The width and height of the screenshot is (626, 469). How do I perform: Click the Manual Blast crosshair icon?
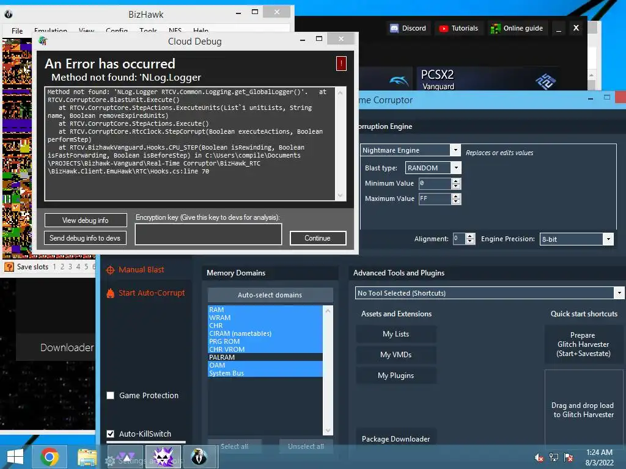(110, 271)
